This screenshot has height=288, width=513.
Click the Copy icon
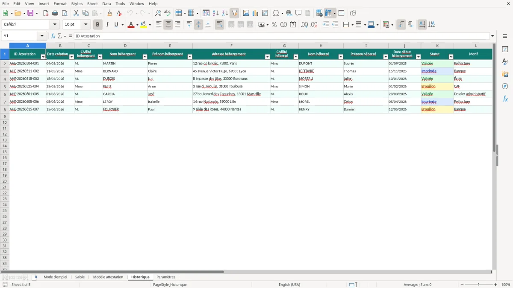(x=85, y=13)
